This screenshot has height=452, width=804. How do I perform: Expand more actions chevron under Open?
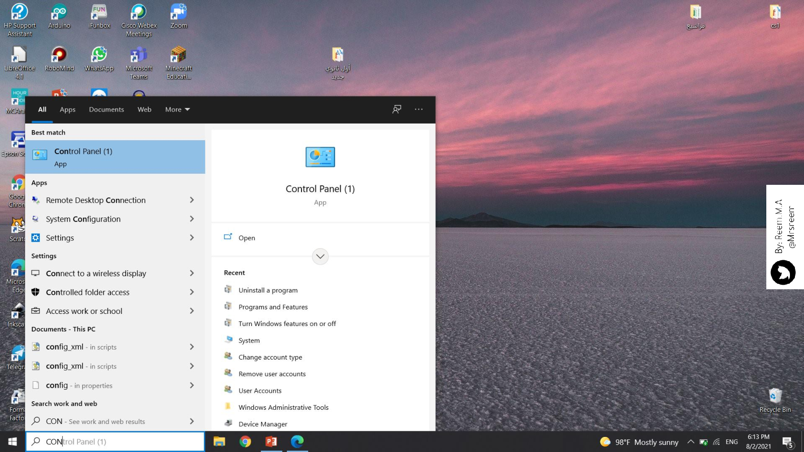320,257
